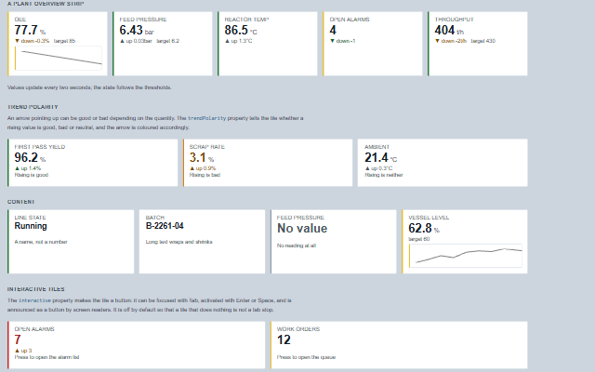Click the trendPolarity code term
This screenshot has height=372, width=595.
point(206,118)
